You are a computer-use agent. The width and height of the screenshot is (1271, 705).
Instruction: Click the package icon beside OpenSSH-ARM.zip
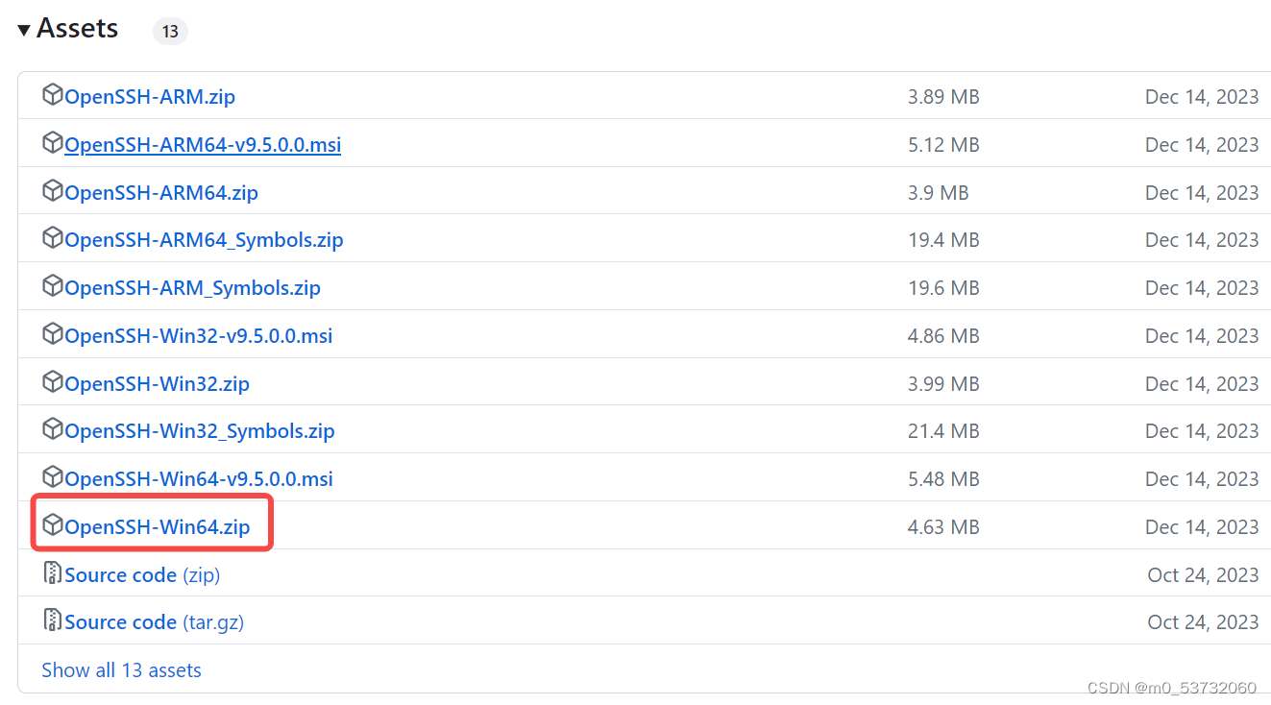(53, 93)
